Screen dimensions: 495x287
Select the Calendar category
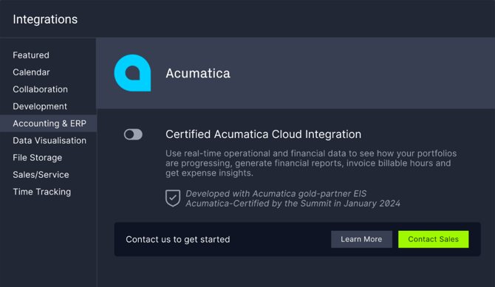(31, 72)
